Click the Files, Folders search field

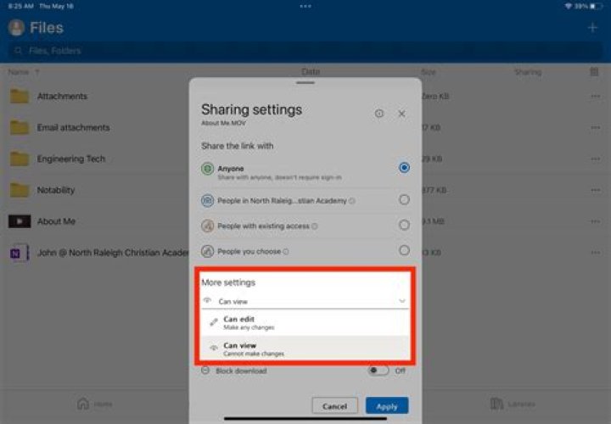305,51
